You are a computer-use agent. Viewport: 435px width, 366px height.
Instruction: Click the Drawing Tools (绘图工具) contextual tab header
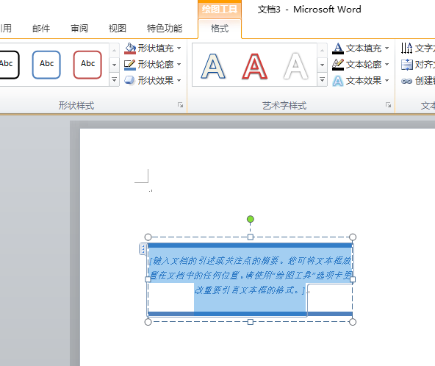(220, 10)
